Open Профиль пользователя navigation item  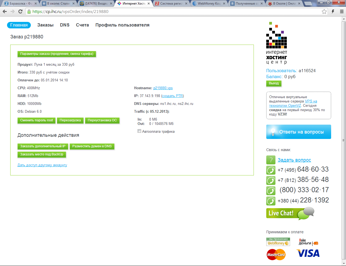(x=122, y=25)
